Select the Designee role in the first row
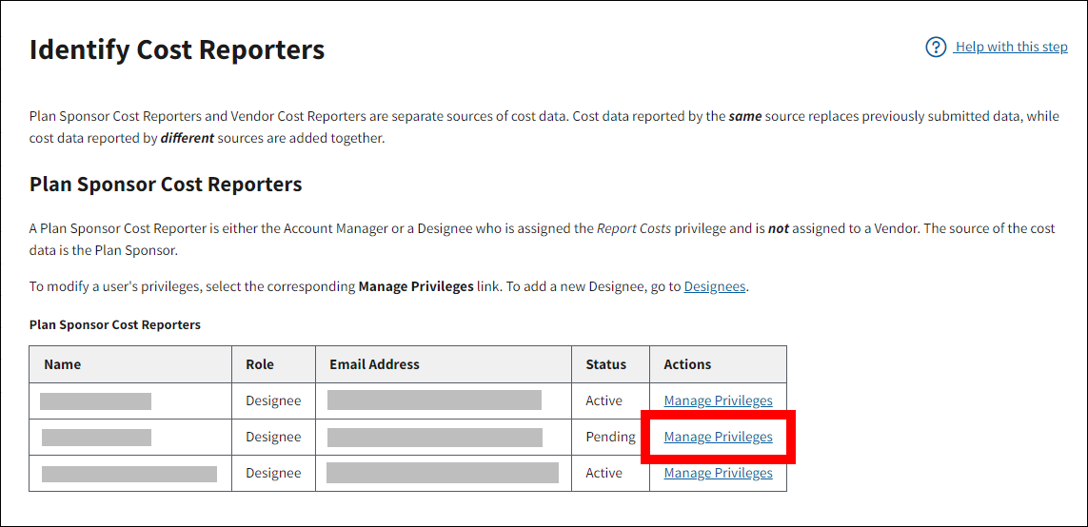The image size is (1088, 527). 273,401
